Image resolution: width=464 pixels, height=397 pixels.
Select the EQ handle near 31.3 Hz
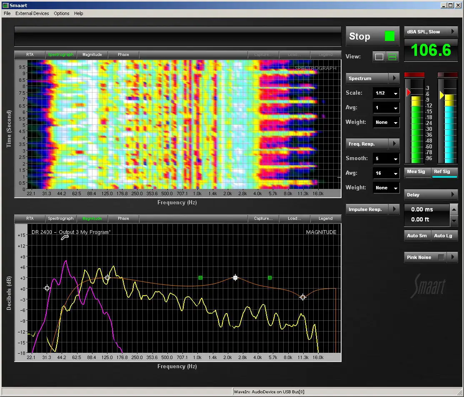(47, 288)
